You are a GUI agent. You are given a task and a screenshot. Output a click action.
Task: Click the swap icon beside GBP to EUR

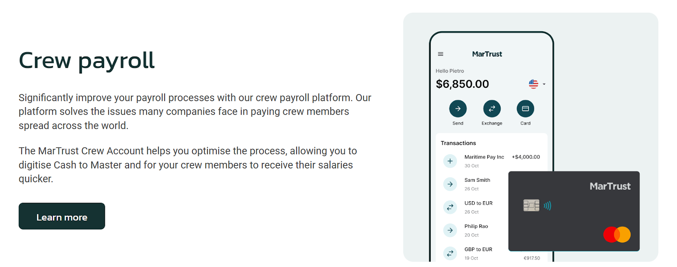pos(450,253)
